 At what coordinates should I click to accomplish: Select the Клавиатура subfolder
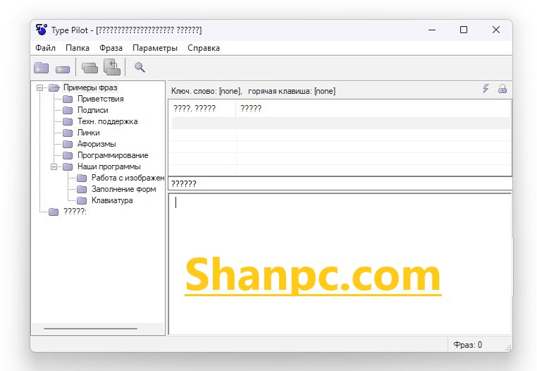pyautogui.click(x=111, y=200)
